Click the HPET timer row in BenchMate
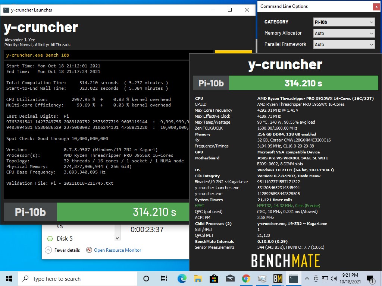This screenshot has height=286, width=382. (257, 206)
